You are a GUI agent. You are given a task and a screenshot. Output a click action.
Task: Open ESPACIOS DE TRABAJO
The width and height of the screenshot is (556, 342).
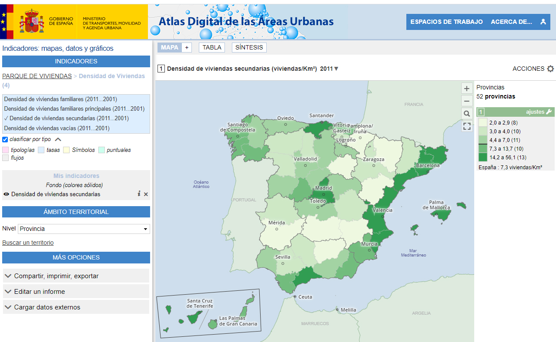click(x=446, y=22)
